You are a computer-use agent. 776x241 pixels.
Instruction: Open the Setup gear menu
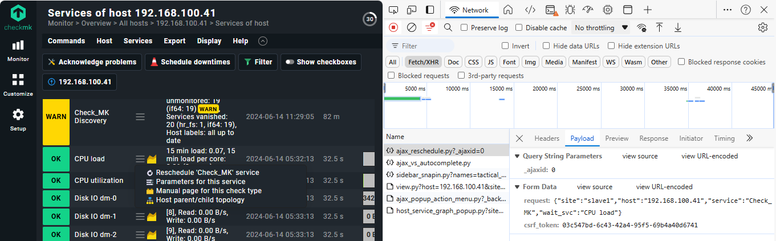tap(18, 120)
